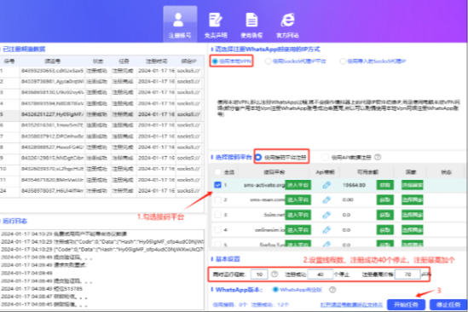
Task: Select registered row with number 84339736981
Action: (101, 82)
